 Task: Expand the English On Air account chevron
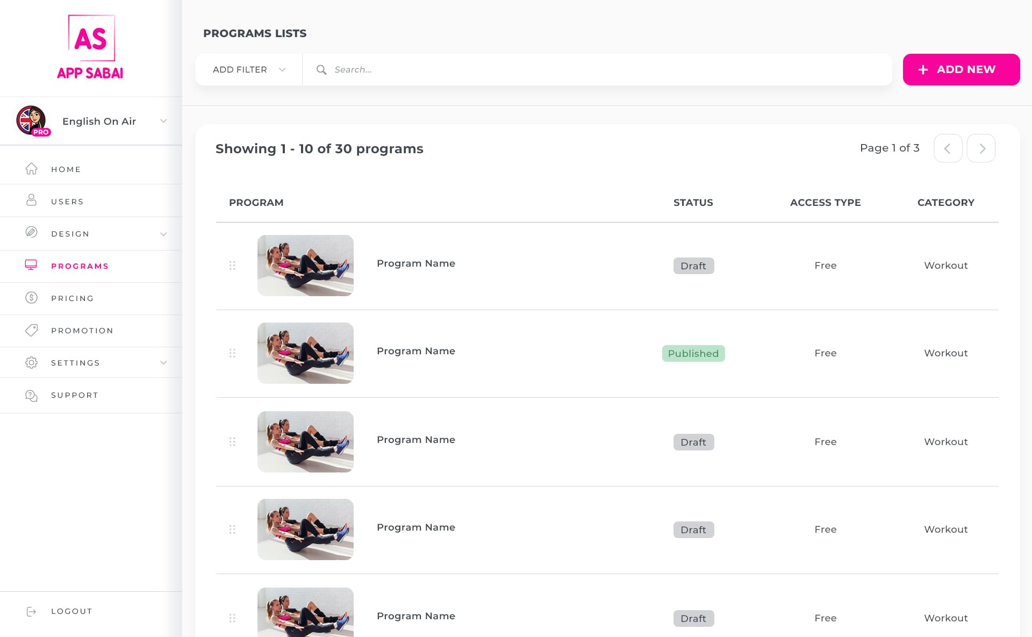(163, 121)
